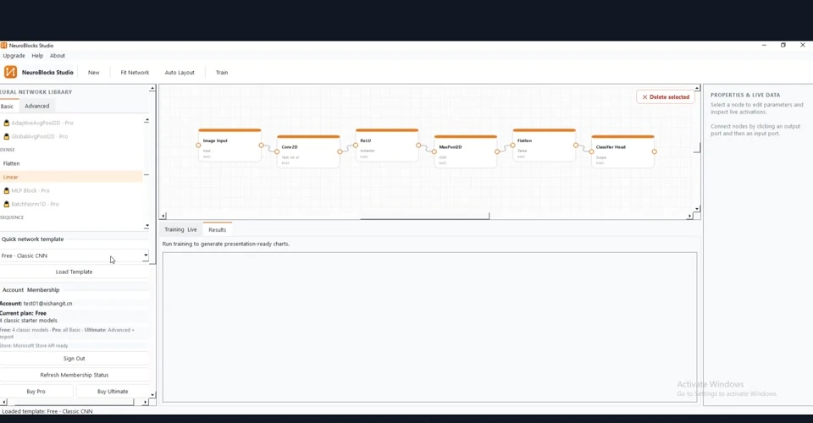Open the About menu
The height and width of the screenshot is (423, 813).
tap(58, 55)
